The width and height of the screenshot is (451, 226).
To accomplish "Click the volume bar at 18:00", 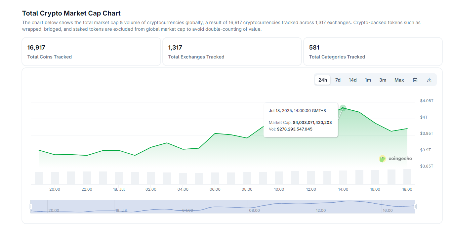I will (407, 177).
